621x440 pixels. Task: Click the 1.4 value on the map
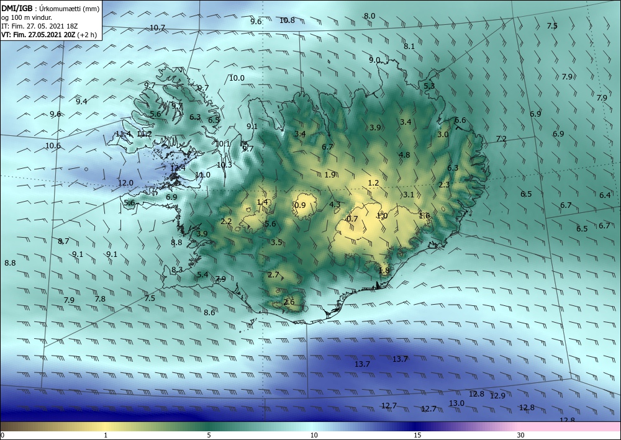(262, 202)
